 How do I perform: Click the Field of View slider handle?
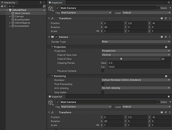(121, 59)
